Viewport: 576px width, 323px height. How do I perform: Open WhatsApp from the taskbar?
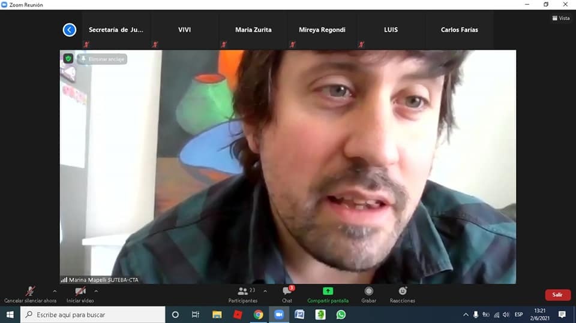pyautogui.click(x=341, y=315)
